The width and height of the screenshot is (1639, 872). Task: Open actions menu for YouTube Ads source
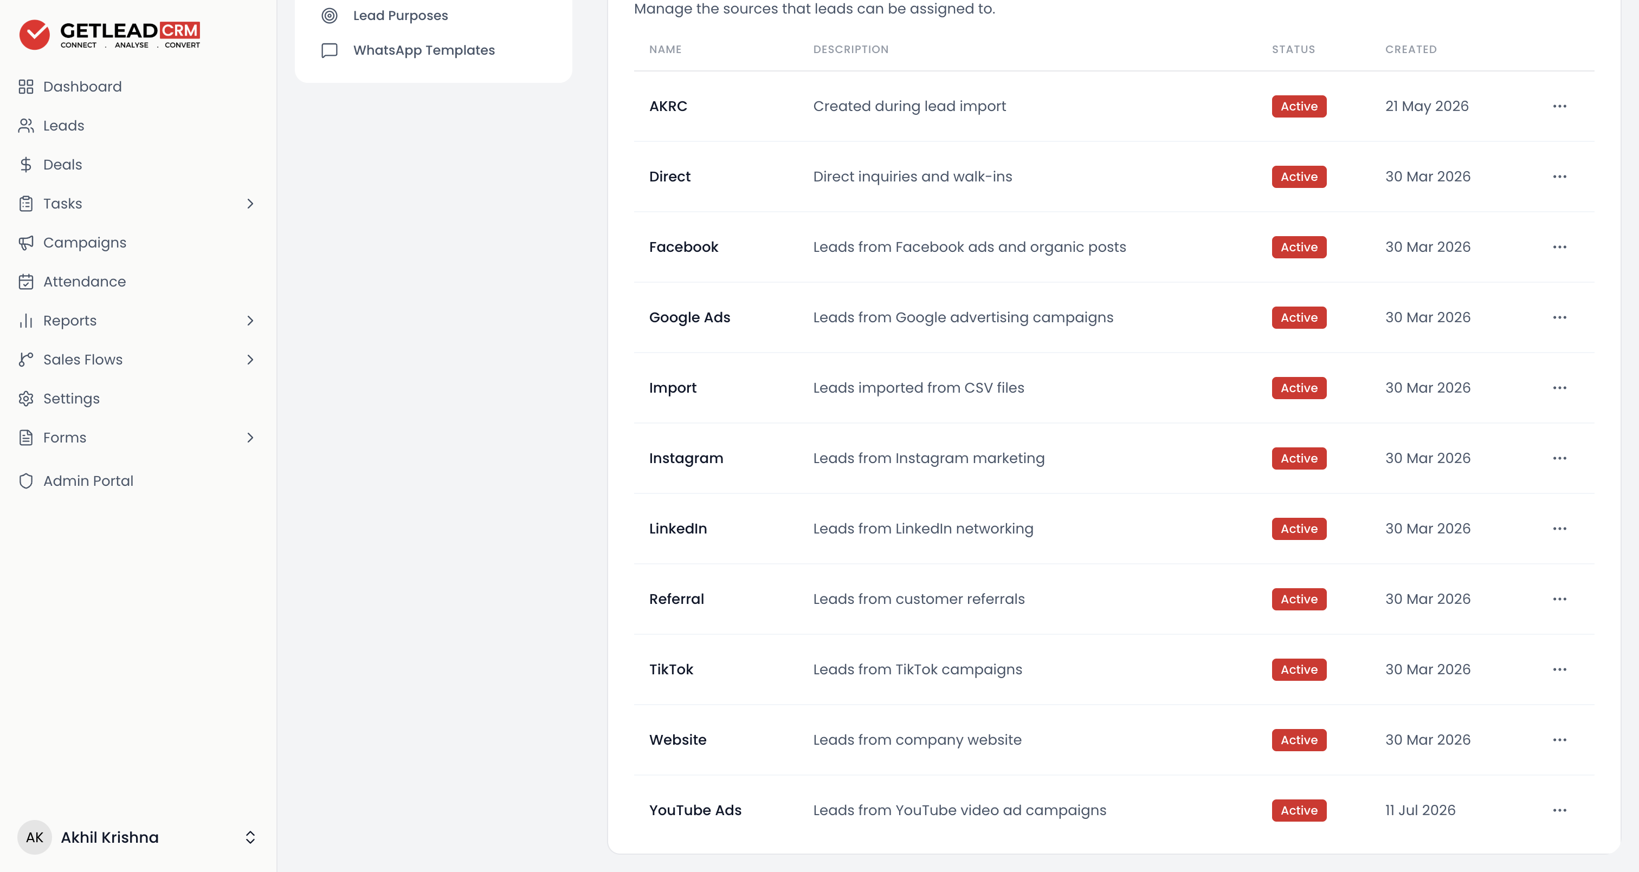click(x=1559, y=810)
